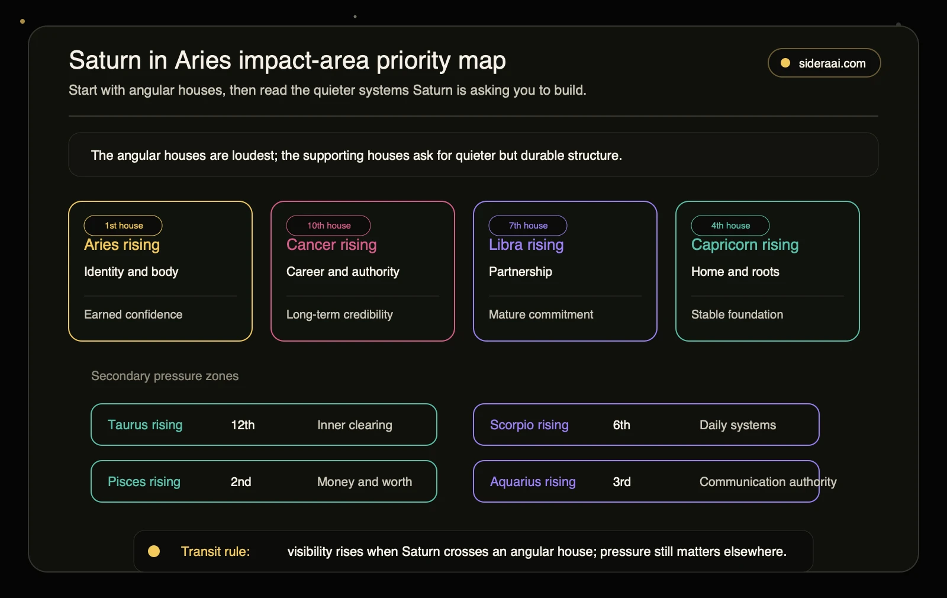Screen dimensions: 947x598
Task: Open the sideraai.com link badge
Action: click(824, 63)
